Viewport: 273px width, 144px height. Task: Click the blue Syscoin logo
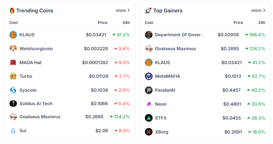click(13, 90)
